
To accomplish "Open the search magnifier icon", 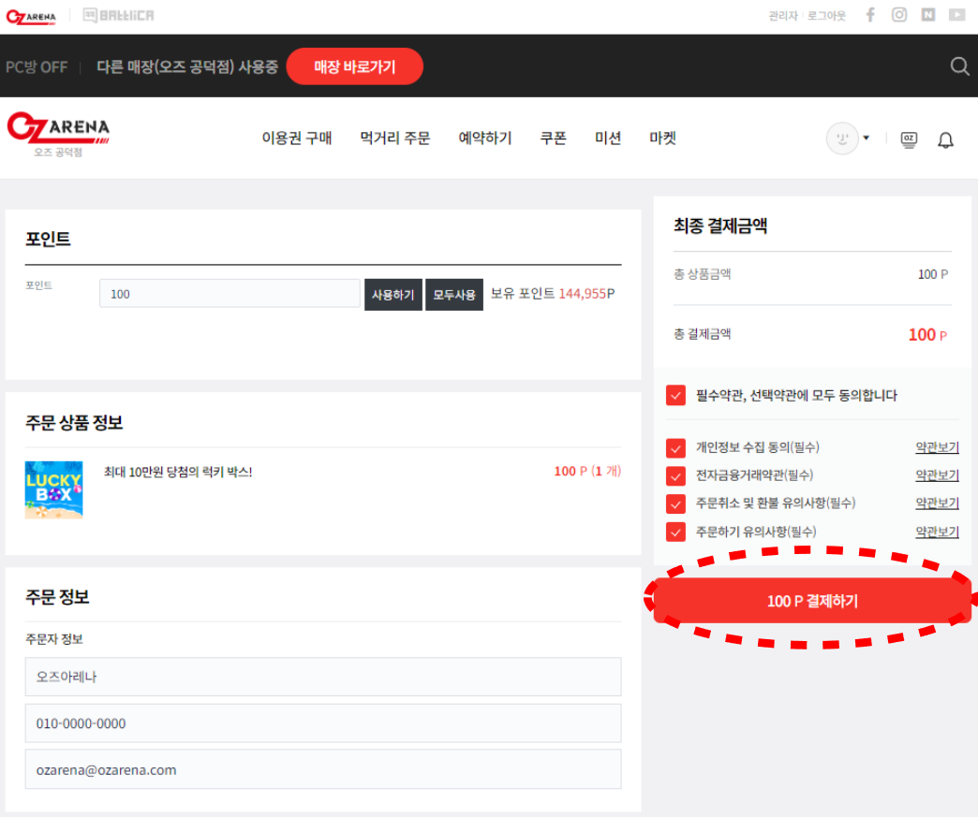I will coord(959,66).
